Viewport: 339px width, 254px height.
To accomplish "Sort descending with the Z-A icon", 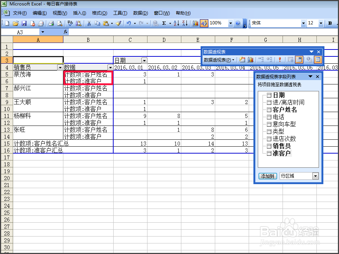I will click(x=185, y=23).
